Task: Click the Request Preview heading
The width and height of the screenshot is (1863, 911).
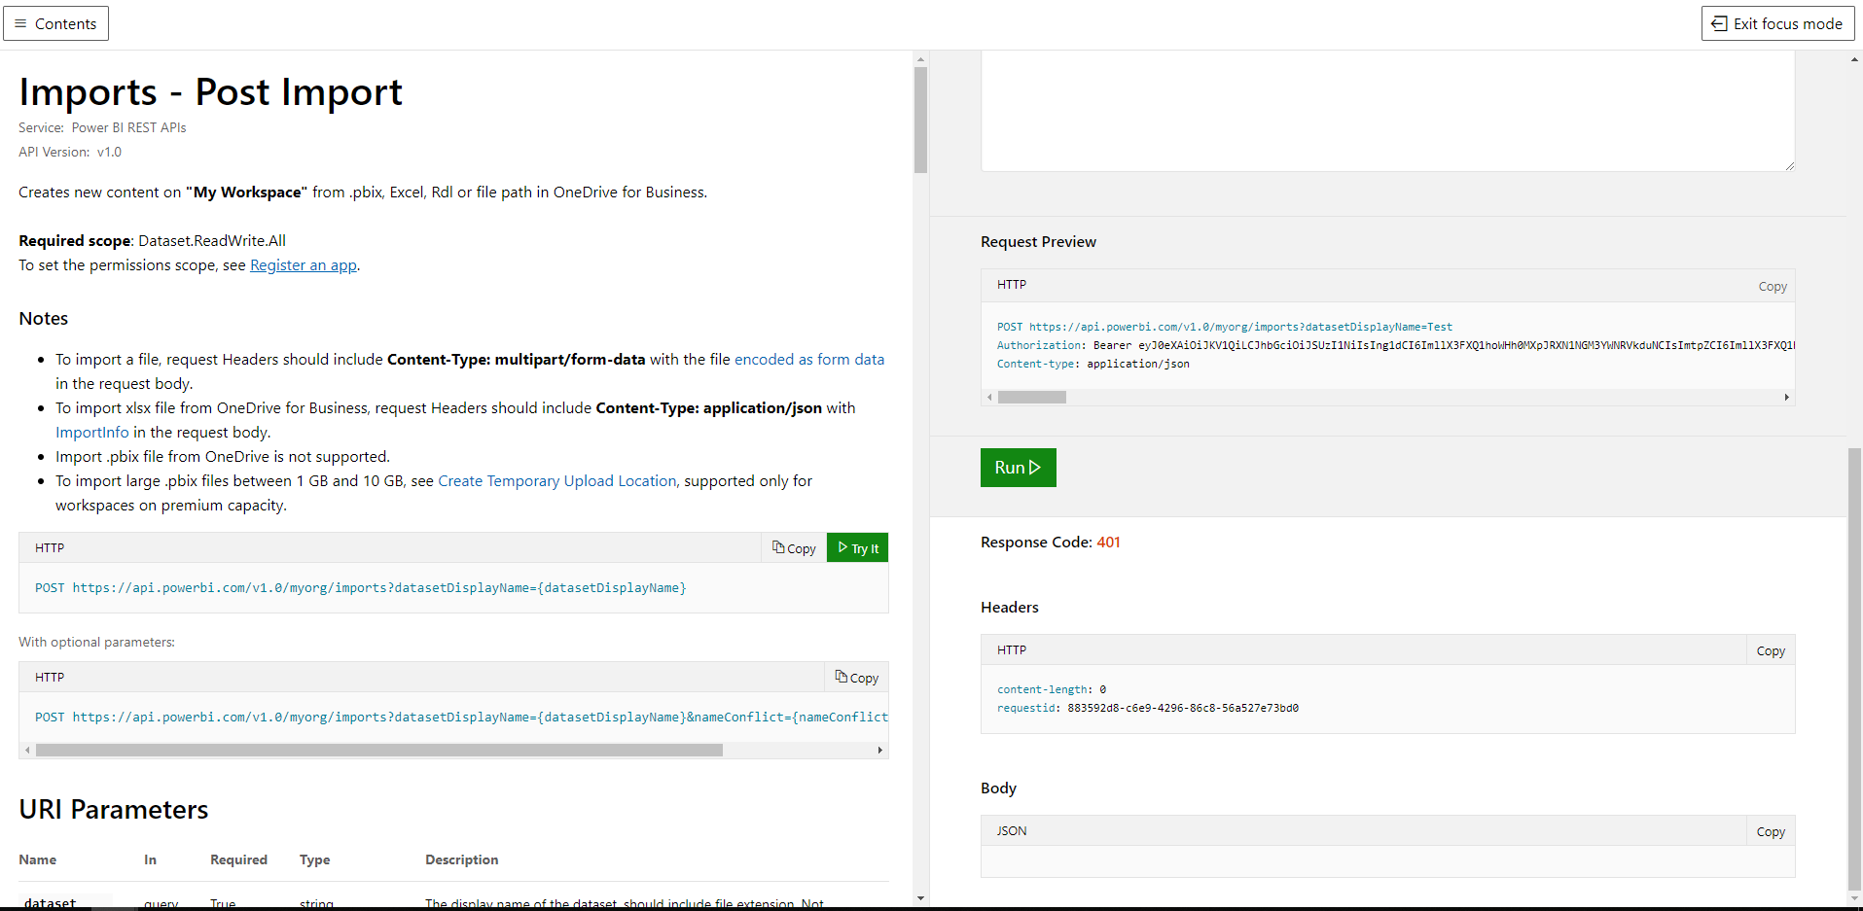Action: click(x=1038, y=242)
